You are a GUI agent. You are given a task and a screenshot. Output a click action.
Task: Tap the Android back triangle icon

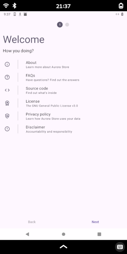point(28,234)
